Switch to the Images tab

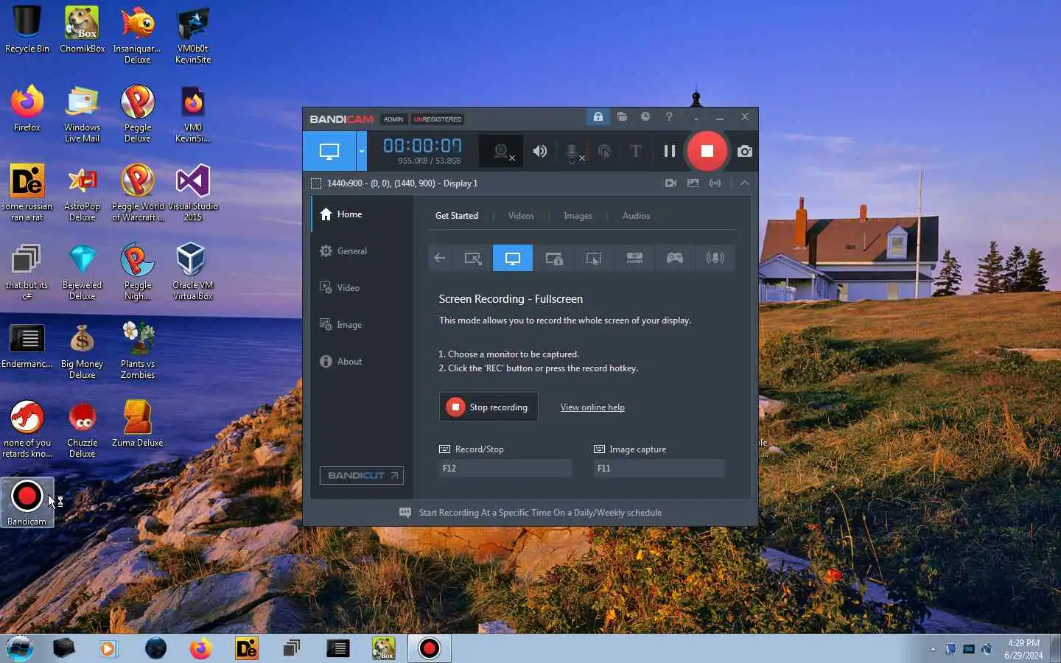578,216
